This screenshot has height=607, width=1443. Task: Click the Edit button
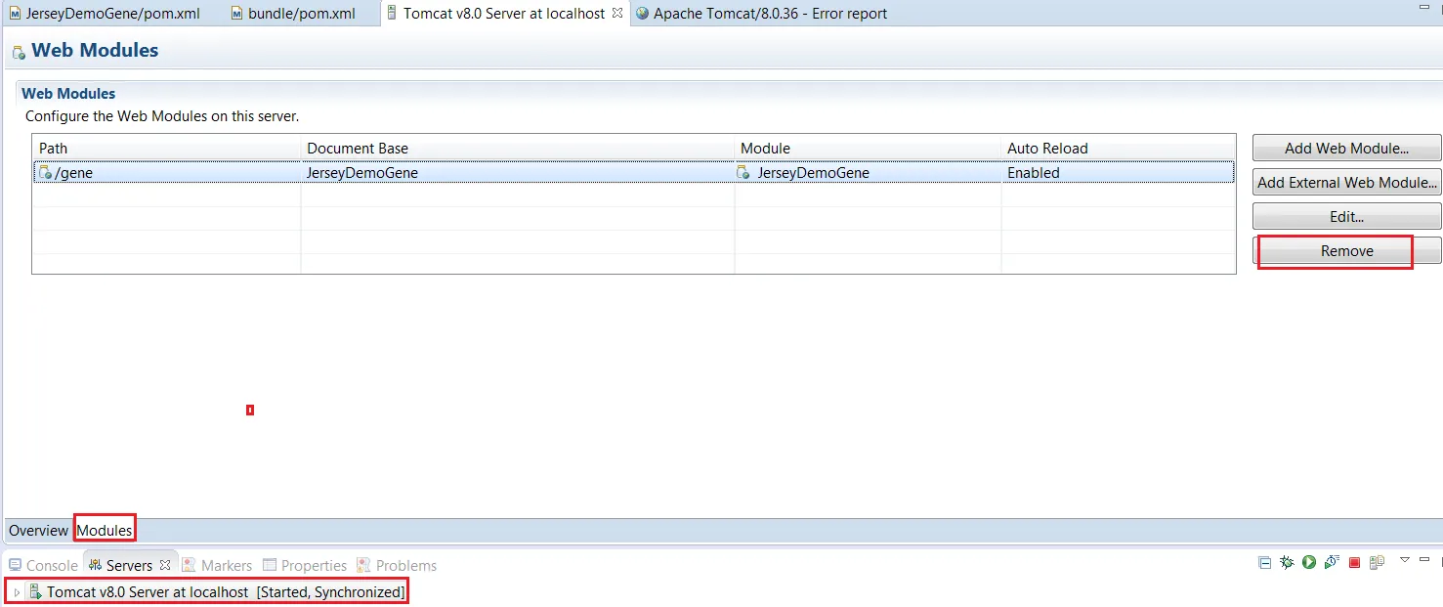click(x=1346, y=216)
